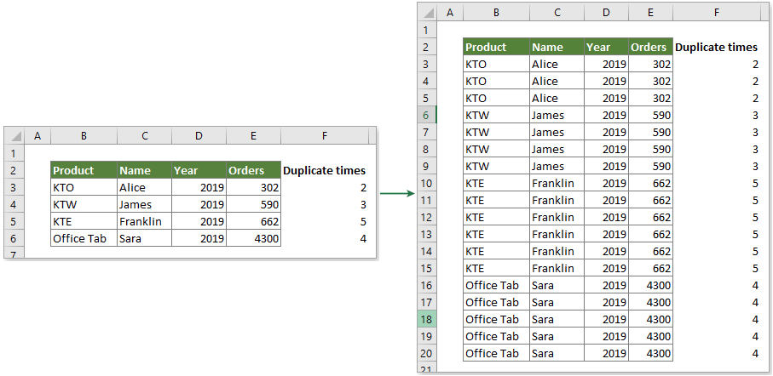The width and height of the screenshot is (773, 376).
Task: Select the 2019 year cell in row 9
Action: pyautogui.click(x=606, y=166)
